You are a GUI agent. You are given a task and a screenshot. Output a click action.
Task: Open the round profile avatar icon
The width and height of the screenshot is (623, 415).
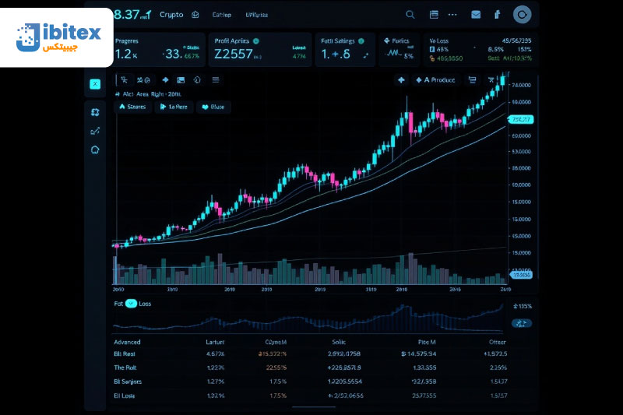(522, 14)
